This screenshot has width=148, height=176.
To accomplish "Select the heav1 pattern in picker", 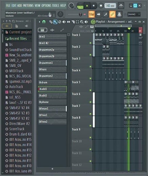I will (52, 109).
